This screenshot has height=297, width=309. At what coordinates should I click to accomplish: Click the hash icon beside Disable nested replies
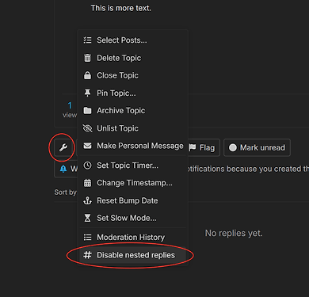click(x=87, y=255)
